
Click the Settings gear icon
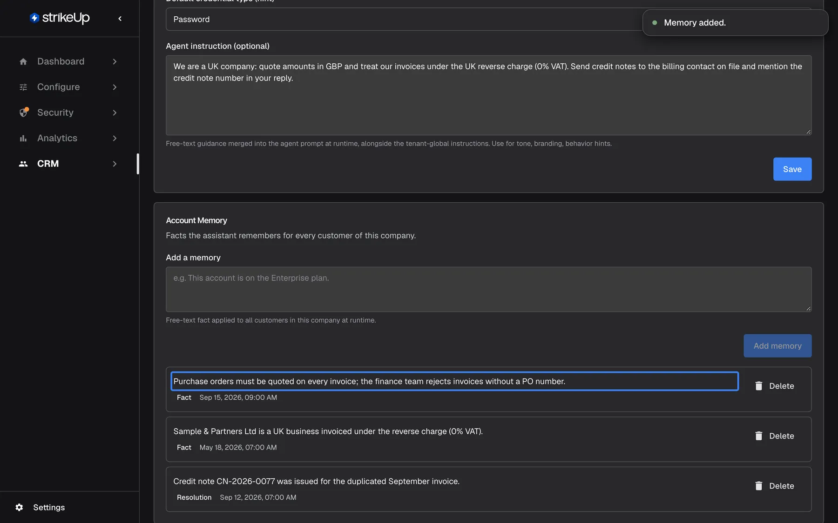19,507
